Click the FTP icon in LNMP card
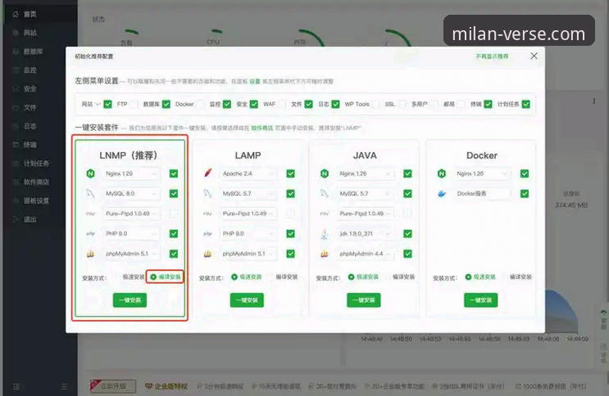The height and width of the screenshot is (396, 609). click(x=90, y=214)
